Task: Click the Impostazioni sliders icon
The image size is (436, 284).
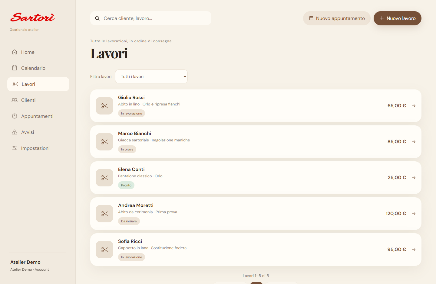Action: coord(15,148)
